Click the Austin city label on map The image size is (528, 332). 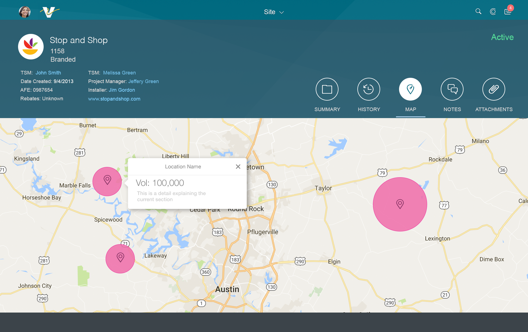click(x=227, y=289)
